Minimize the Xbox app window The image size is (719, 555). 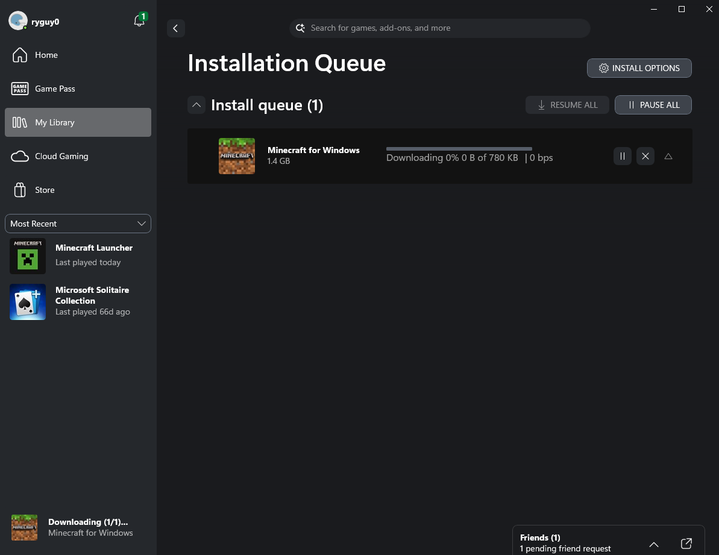[x=654, y=9]
